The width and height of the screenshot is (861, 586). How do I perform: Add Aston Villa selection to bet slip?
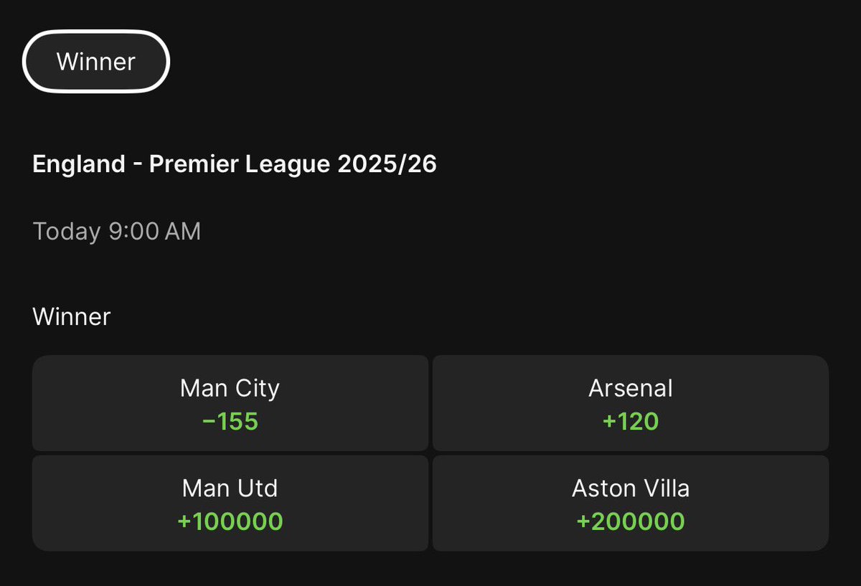click(x=630, y=504)
